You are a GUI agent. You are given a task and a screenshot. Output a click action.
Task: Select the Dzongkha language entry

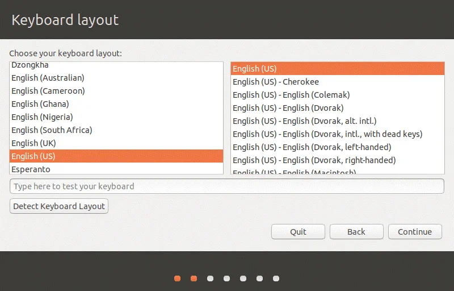(30, 66)
